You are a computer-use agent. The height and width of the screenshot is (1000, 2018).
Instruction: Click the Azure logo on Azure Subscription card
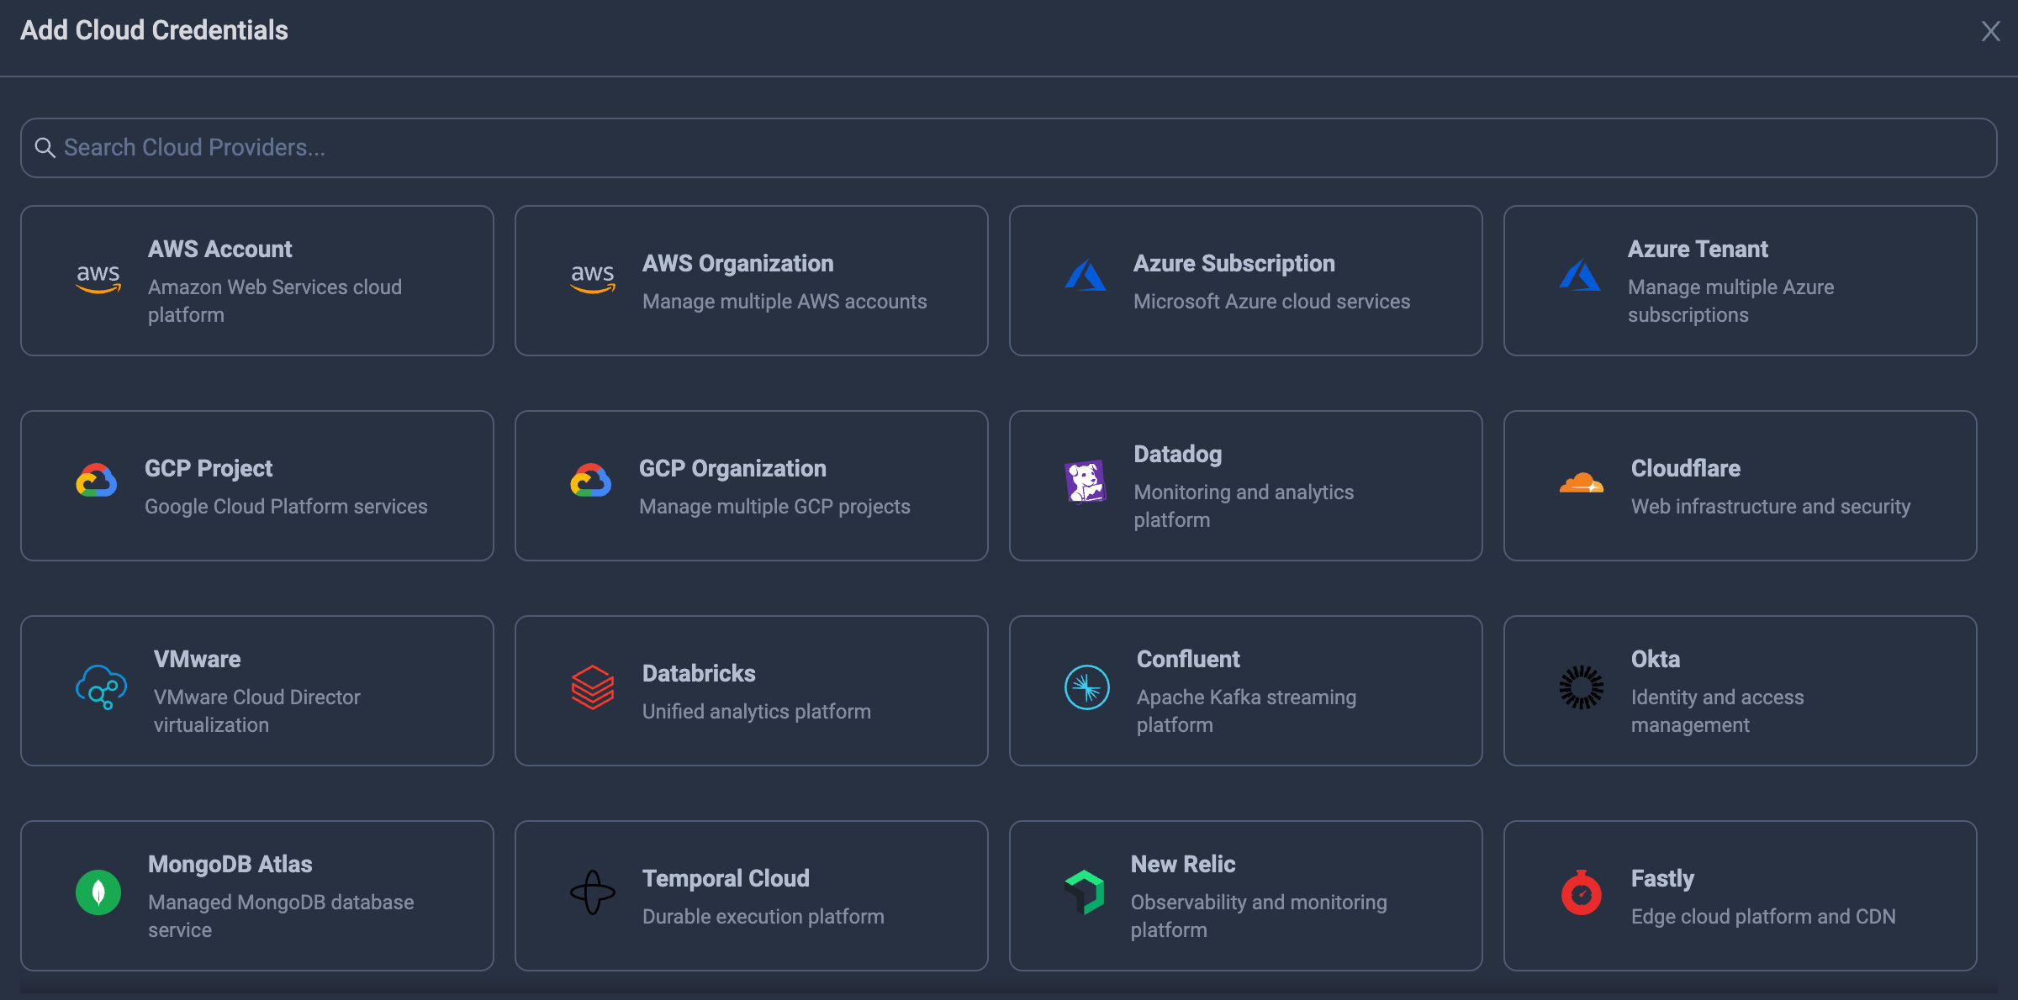click(x=1085, y=276)
